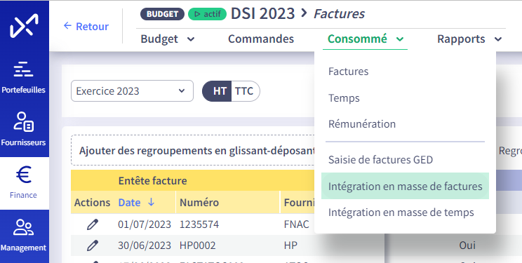522x263 pixels.
Task: Open the Portefeuilles sidebar icon
Action: click(x=23, y=69)
